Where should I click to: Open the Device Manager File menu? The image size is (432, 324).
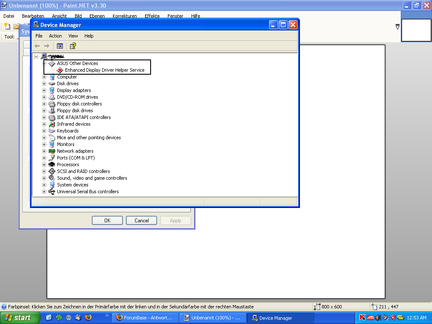[39, 36]
